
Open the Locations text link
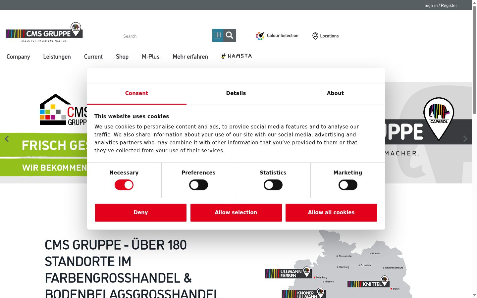click(x=329, y=36)
